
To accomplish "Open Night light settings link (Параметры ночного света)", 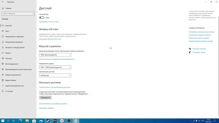I will 49,22.
